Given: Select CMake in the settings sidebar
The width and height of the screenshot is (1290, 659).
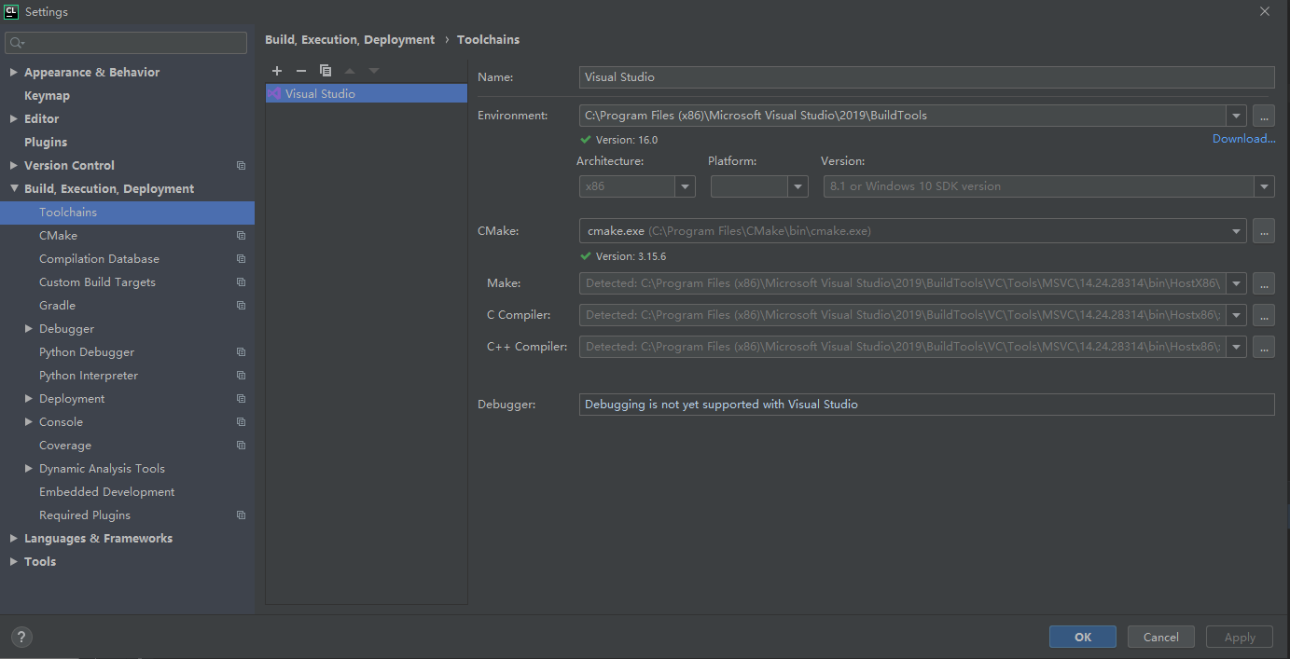Looking at the screenshot, I should [59, 235].
